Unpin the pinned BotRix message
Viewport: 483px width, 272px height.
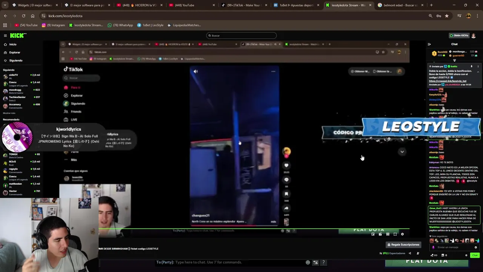click(x=472, y=66)
